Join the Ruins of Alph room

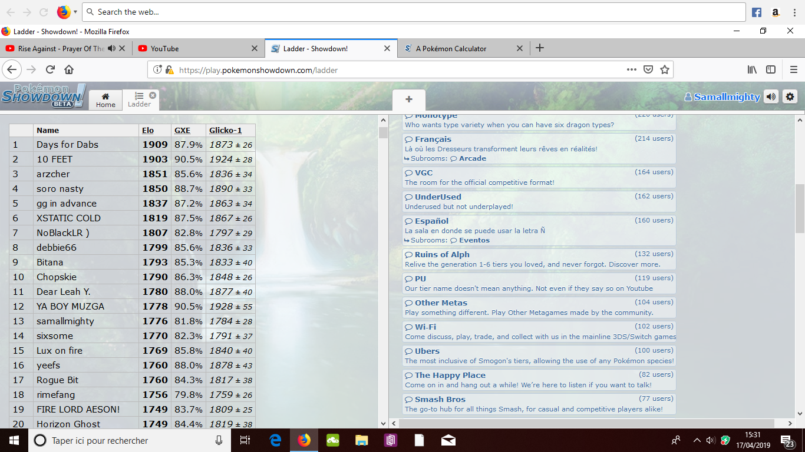pyautogui.click(x=539, y=259)
